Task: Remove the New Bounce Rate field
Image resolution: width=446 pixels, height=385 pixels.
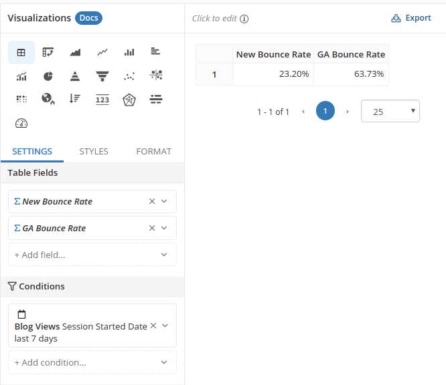Action: pos(152,201)
